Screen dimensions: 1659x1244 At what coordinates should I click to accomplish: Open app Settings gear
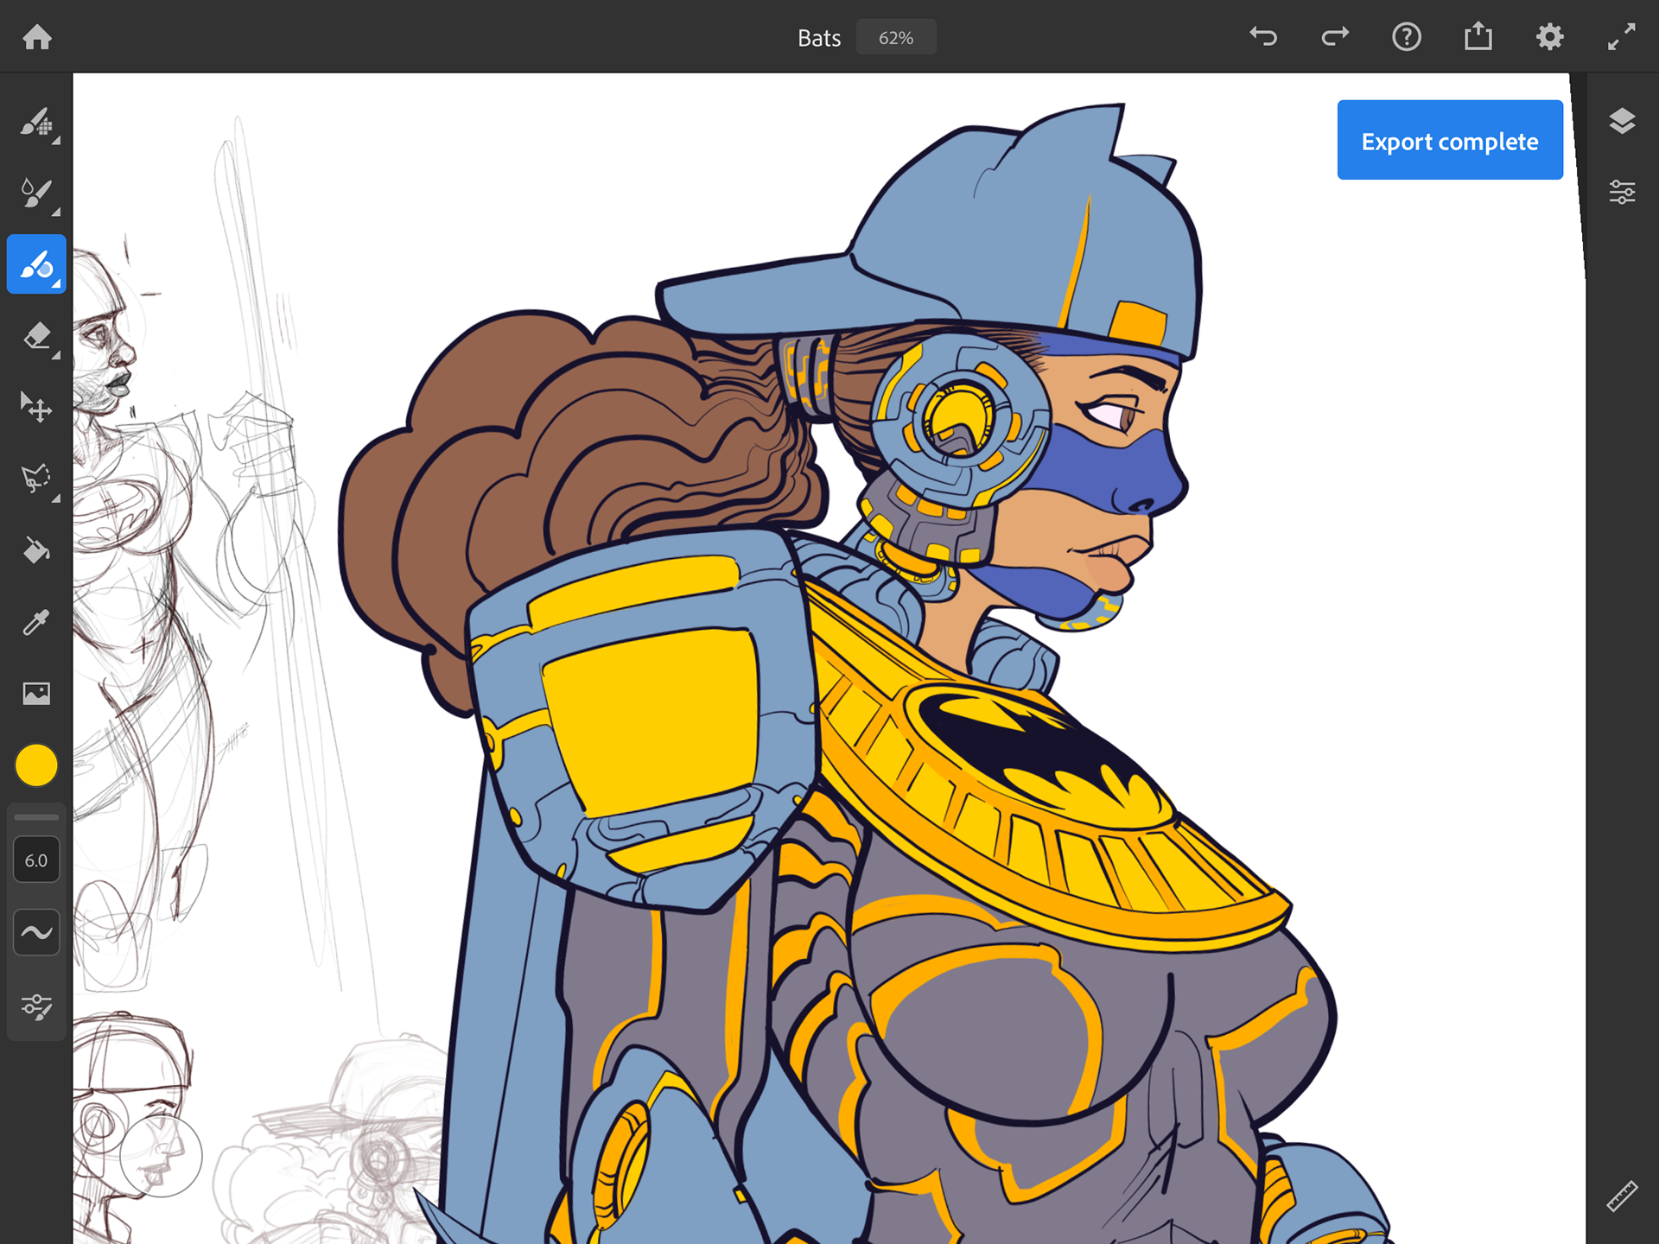tap(1550, 37)
